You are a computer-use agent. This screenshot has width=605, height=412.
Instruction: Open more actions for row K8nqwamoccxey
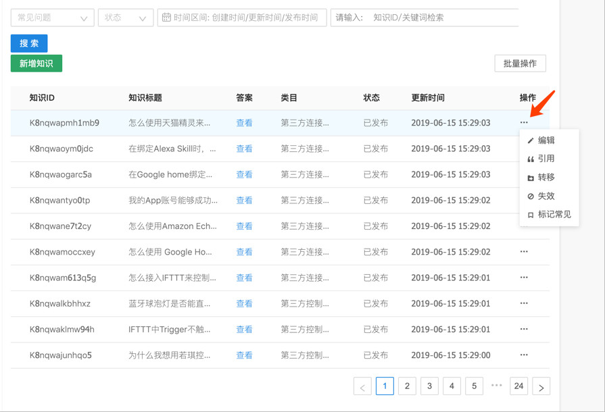[524, 252]
